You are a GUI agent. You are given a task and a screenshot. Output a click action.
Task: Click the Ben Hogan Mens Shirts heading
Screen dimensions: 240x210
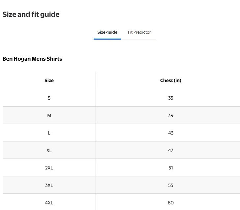(x=32, y=59)
